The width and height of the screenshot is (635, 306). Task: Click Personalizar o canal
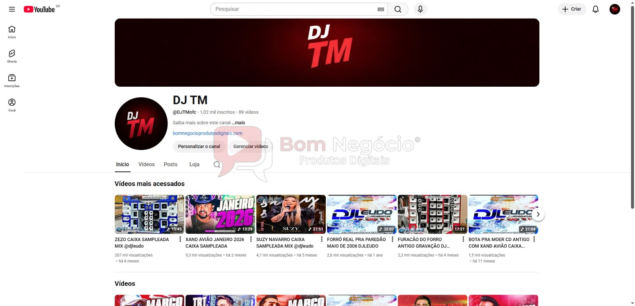[x=199, y=146]
